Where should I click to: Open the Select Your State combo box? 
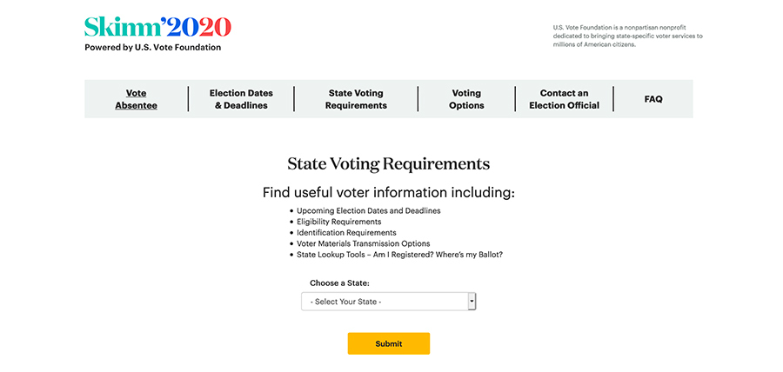point(389,302)
